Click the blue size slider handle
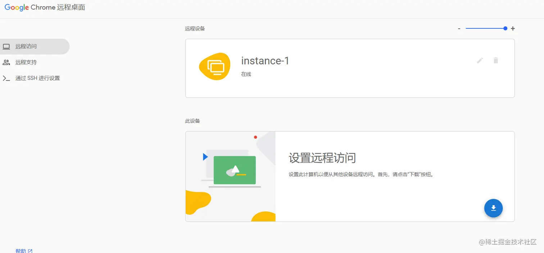The height and width of the screenshot is (253, 544). click(x=506, y=28)
